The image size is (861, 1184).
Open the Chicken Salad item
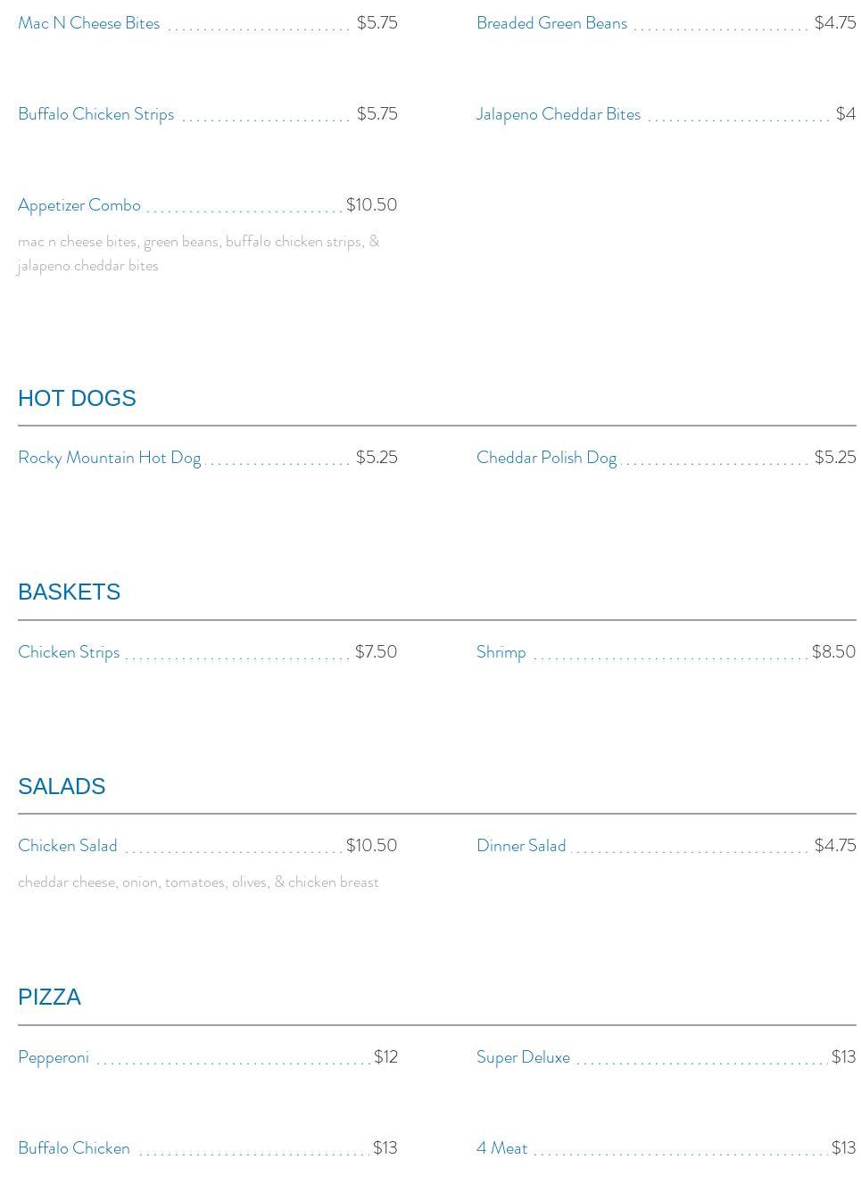coord(68,846)
